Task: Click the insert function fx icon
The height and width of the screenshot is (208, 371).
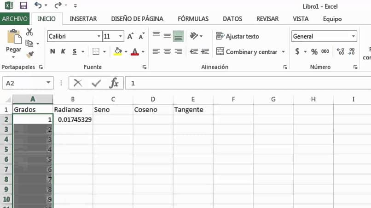Action: pos(114,83)
